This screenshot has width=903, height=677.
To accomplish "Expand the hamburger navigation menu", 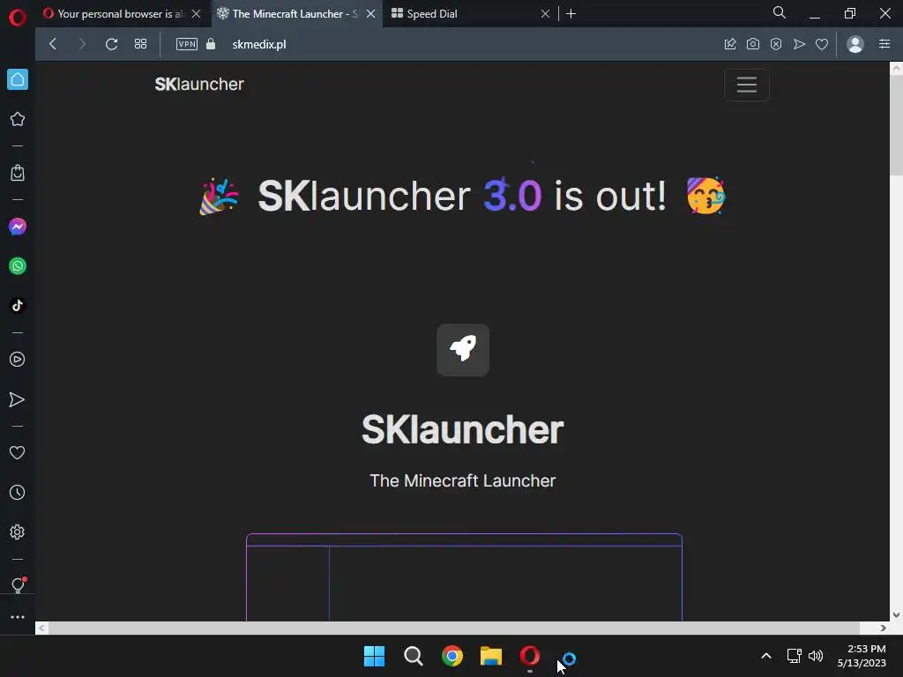I will pyautogui.click(x=747, y=85).
